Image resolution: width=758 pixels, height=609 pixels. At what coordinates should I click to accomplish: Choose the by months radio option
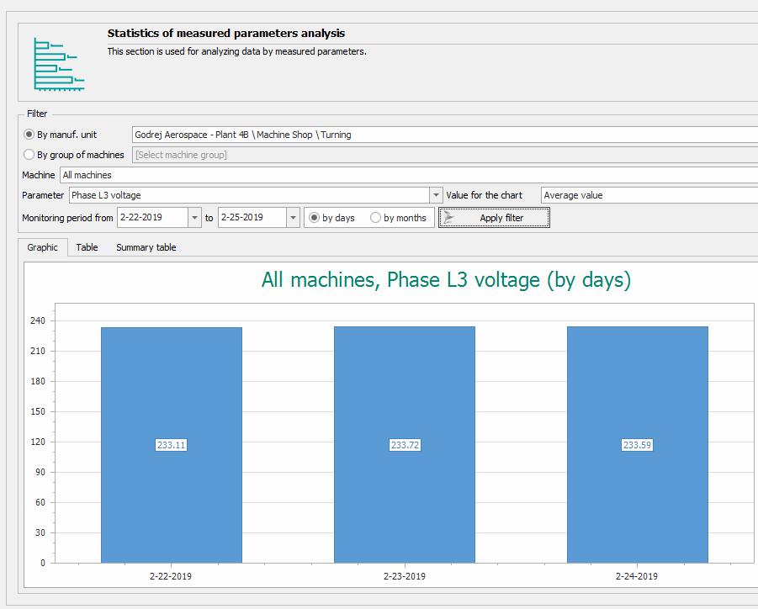pyautogui.click(x=375, y=218)
